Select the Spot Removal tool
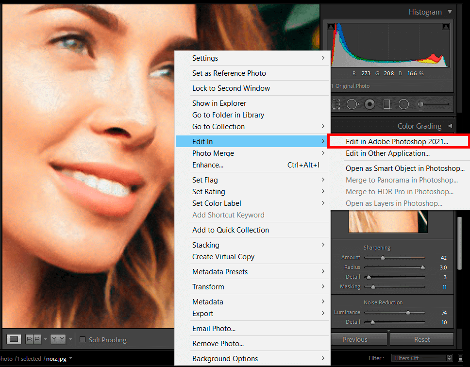This screenshot has width=470, height=367. point(352,104)
